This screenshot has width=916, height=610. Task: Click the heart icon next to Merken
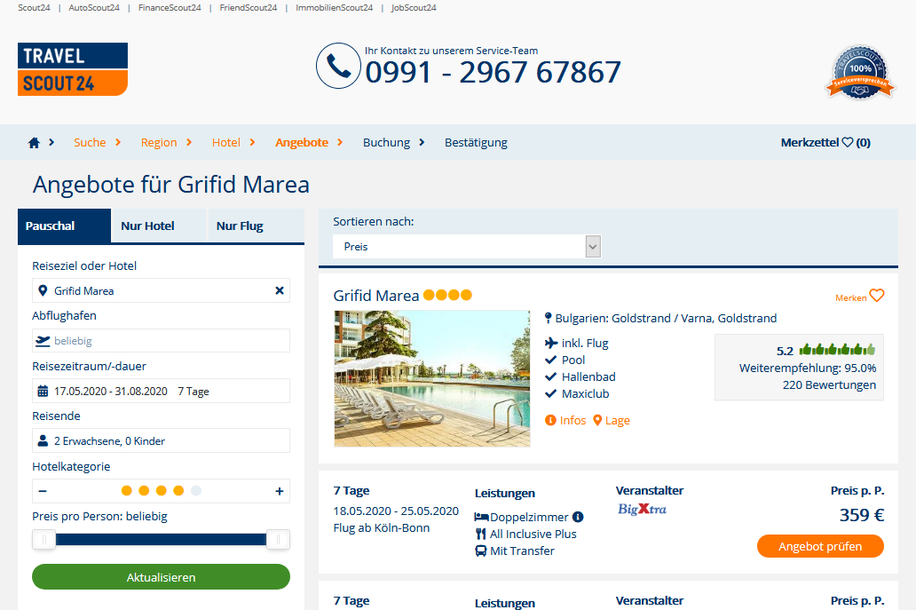point(877,296)
